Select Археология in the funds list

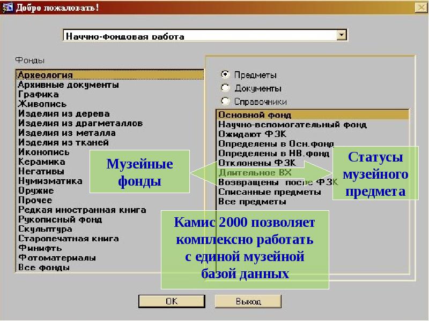pos(45,75)
